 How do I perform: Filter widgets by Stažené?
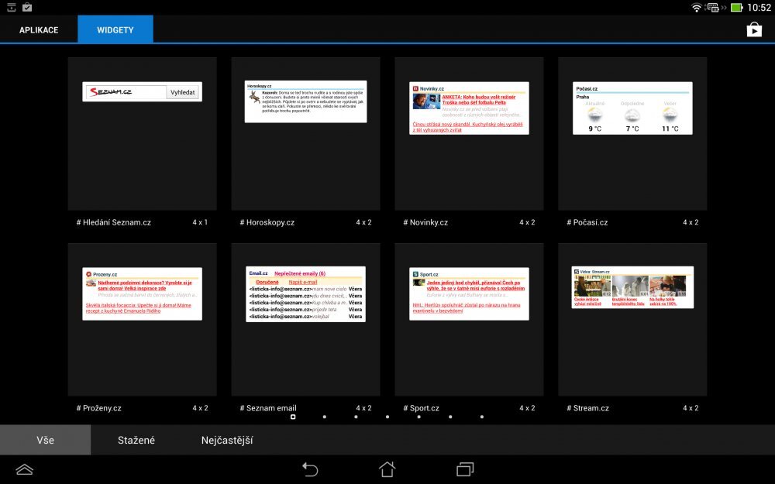(136, 440)
